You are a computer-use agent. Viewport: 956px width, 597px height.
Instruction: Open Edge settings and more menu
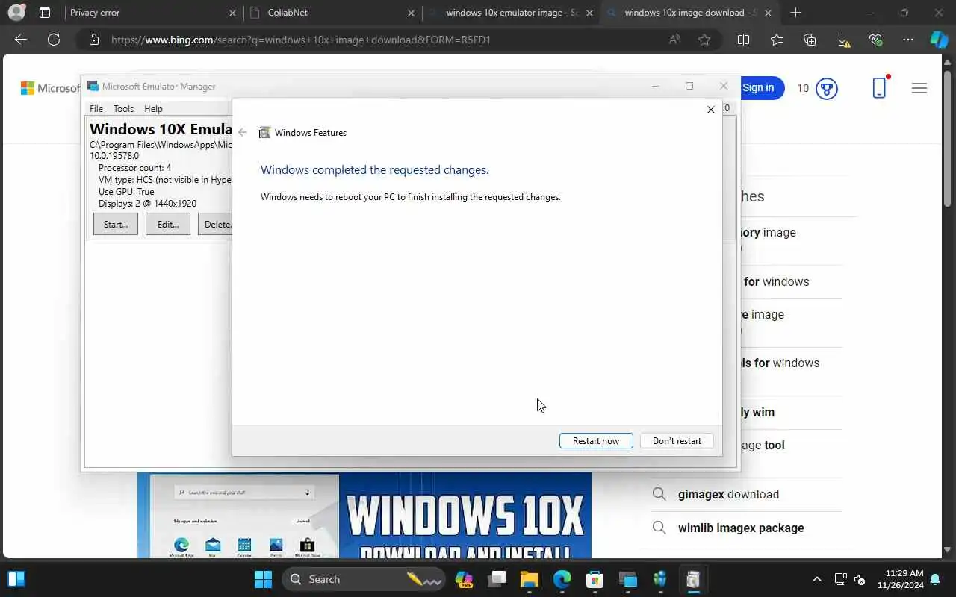coord(908,40)
